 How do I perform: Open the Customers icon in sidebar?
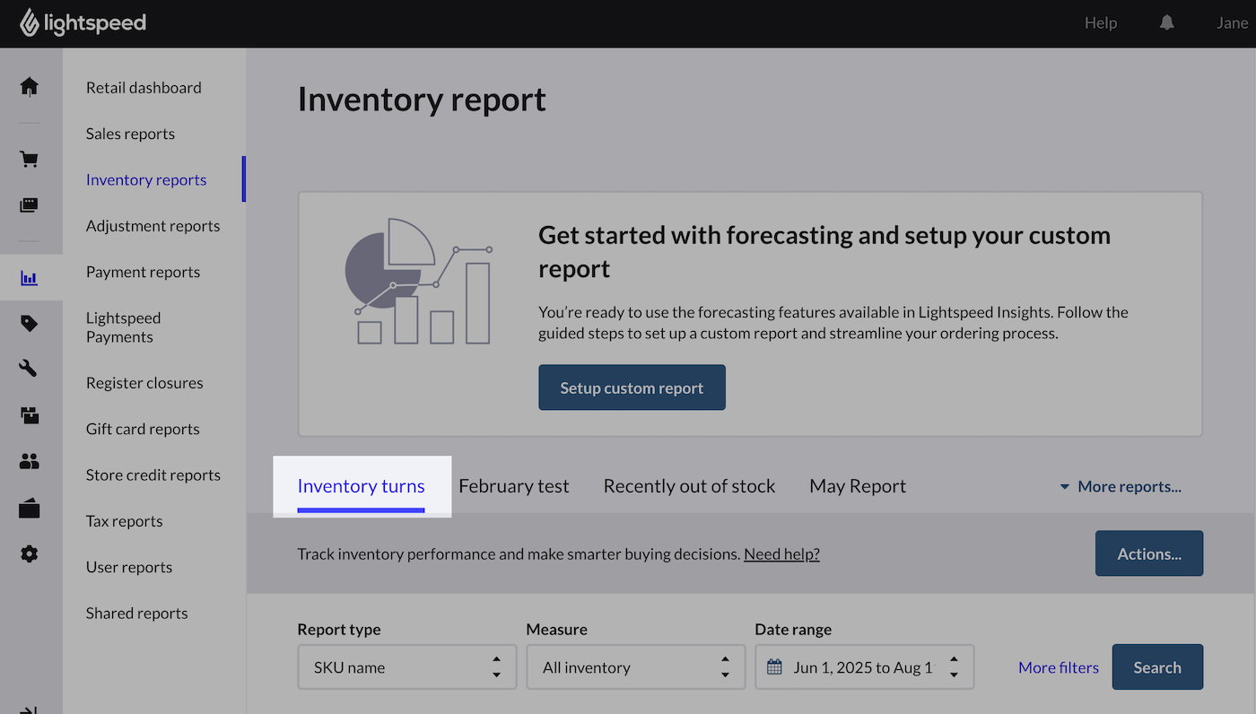(29, 460)
